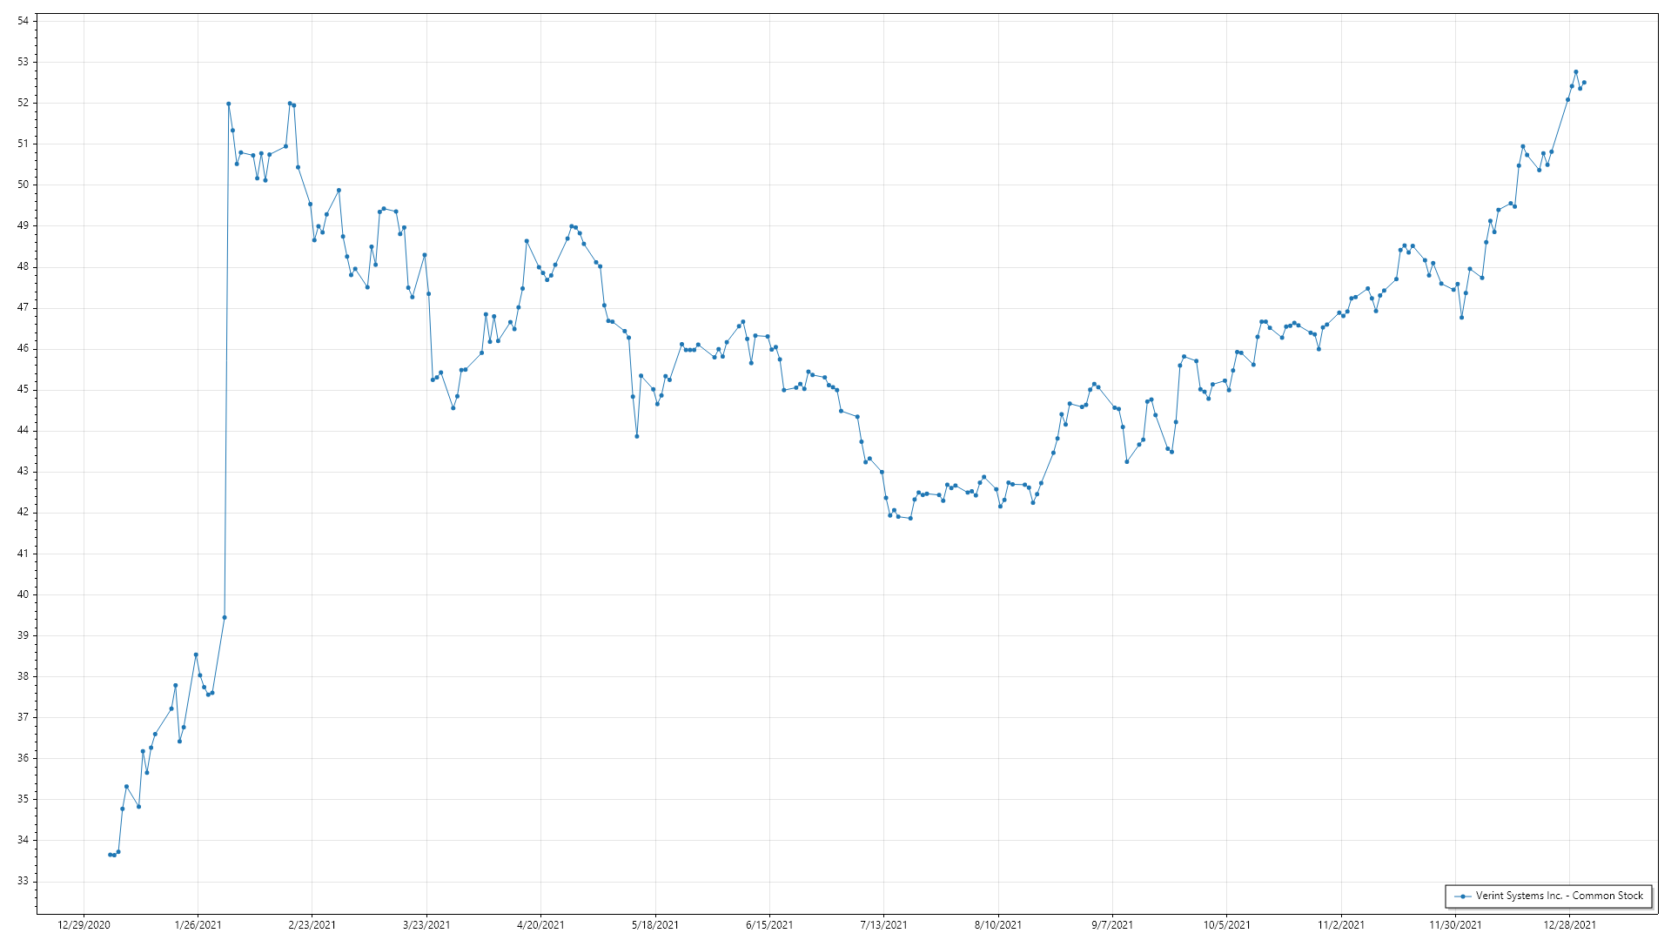This screenshot has width=1671, height=940.
Task: Select the 45 y-axis tick label
Action: (x=23, y=389)
